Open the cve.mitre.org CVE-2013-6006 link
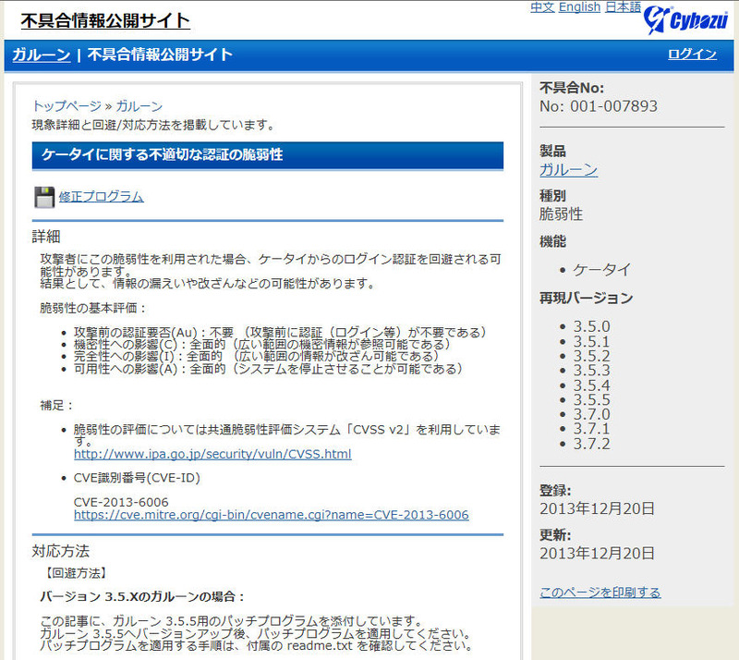Image resolution: width=739 pixels, height=660 pixels. click(x=271, y=515)
